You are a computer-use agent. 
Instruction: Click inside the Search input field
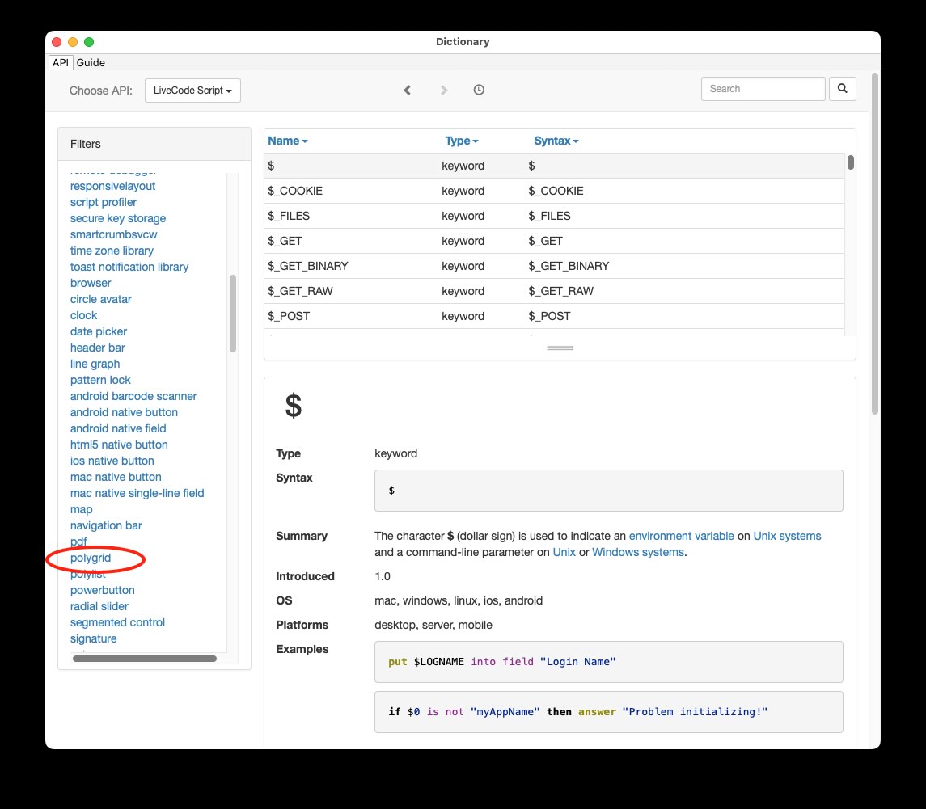[763, 89]
